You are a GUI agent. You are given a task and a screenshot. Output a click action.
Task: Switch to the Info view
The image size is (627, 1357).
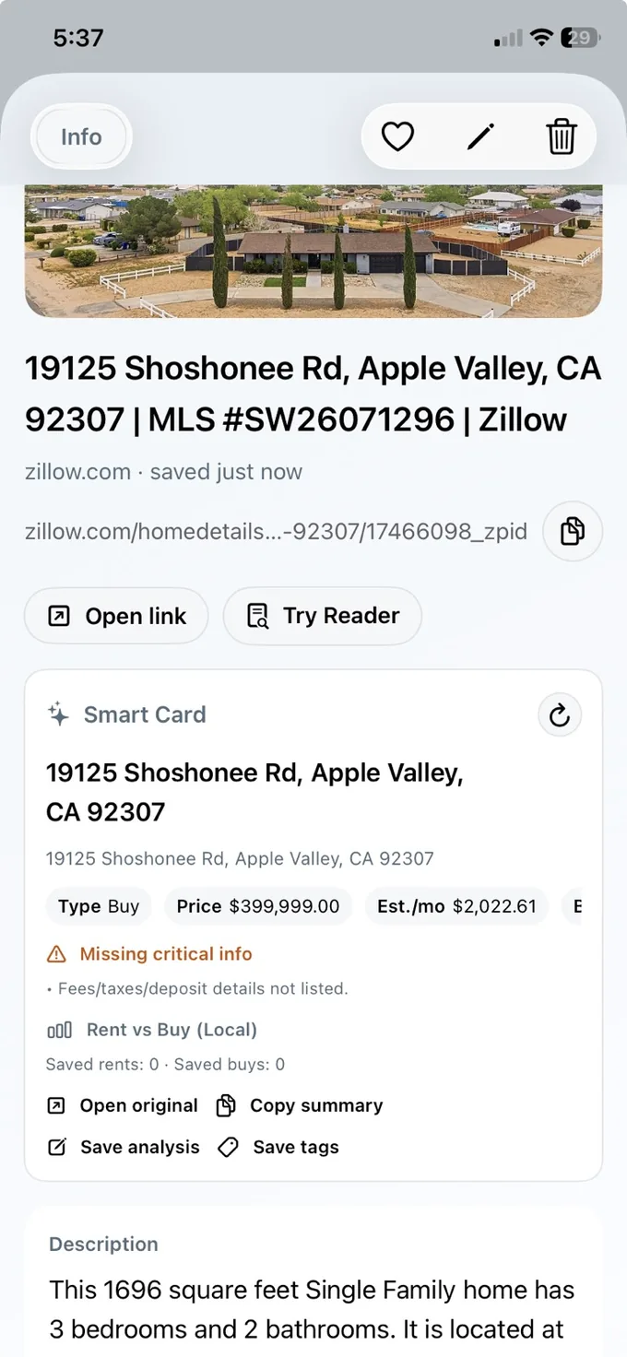(80, 136)
